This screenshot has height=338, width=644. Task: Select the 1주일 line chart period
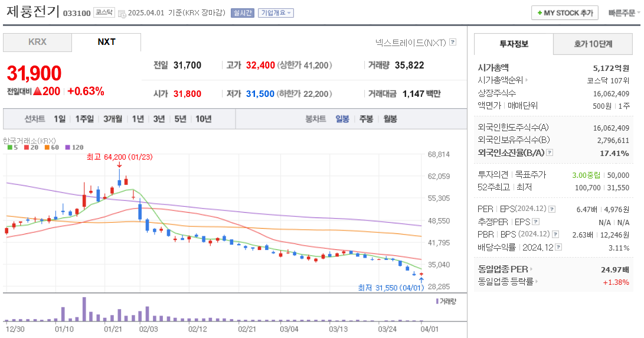pos(84,119)
